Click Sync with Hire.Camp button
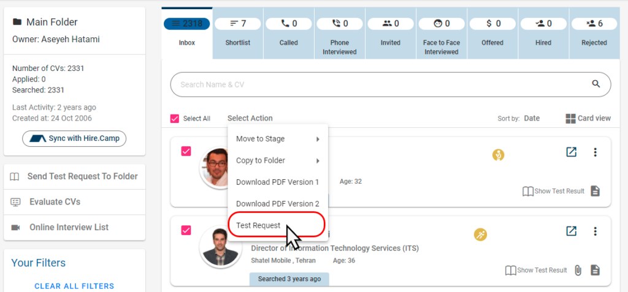 [x=74, y=138]
